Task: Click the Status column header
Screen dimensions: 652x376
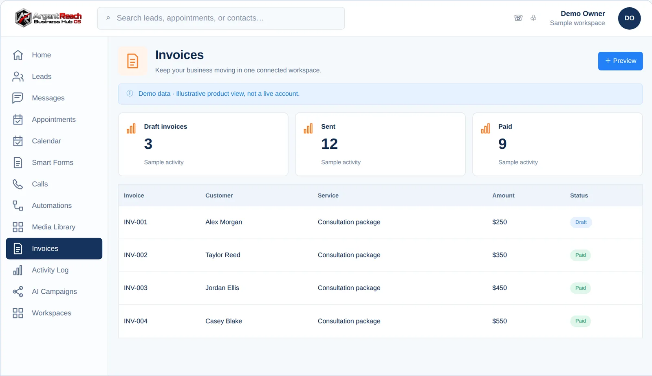Action: 579,196
